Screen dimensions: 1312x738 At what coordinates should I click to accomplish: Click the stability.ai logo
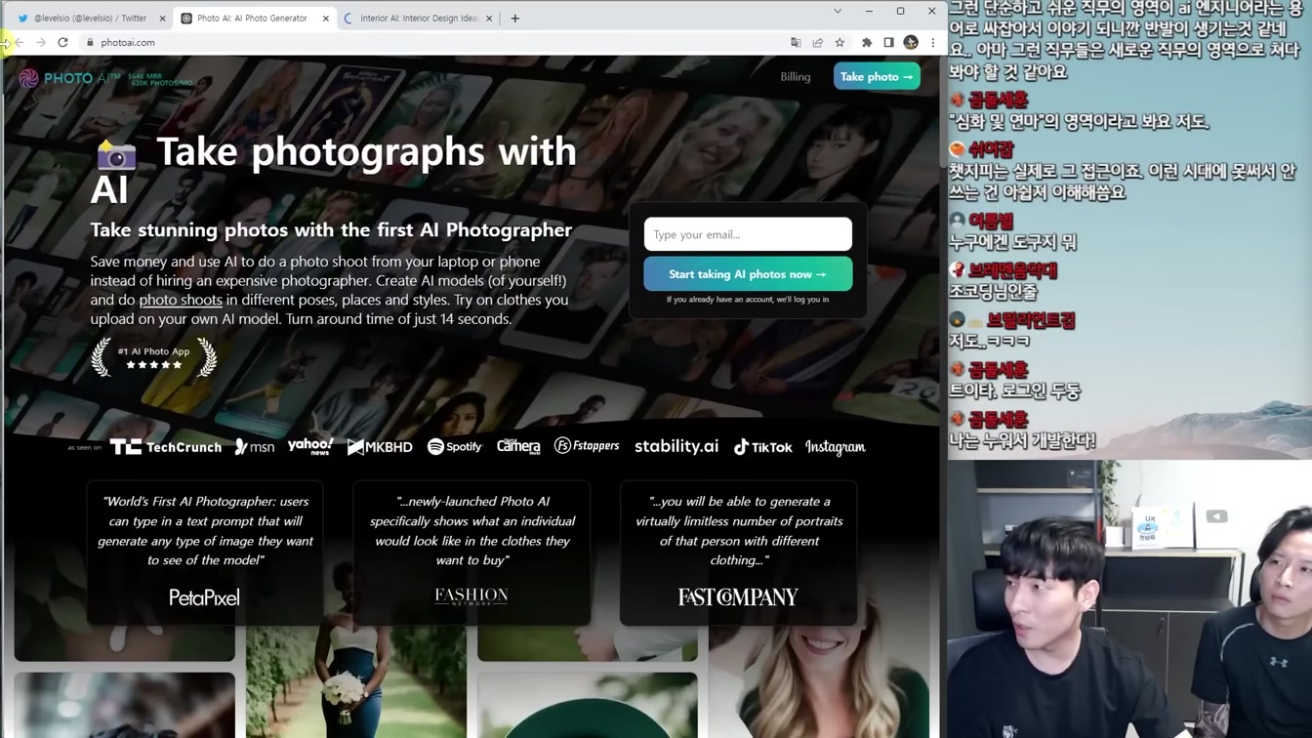[676, 446]
